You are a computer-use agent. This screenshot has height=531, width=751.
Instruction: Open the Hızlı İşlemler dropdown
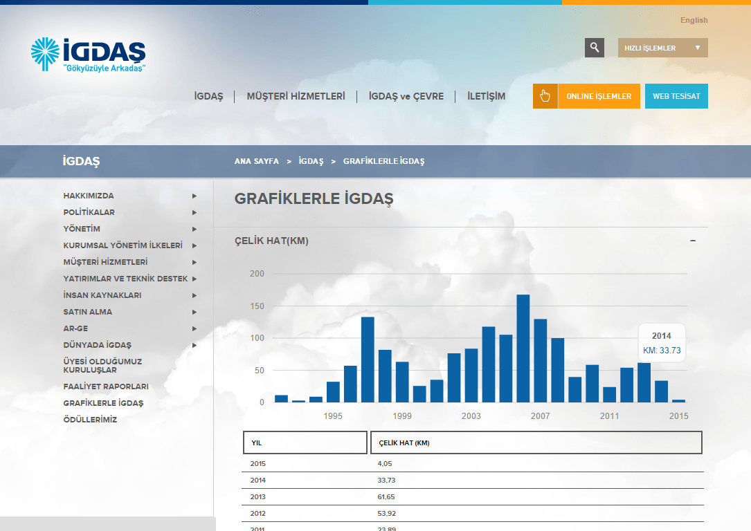coord(663,48)
